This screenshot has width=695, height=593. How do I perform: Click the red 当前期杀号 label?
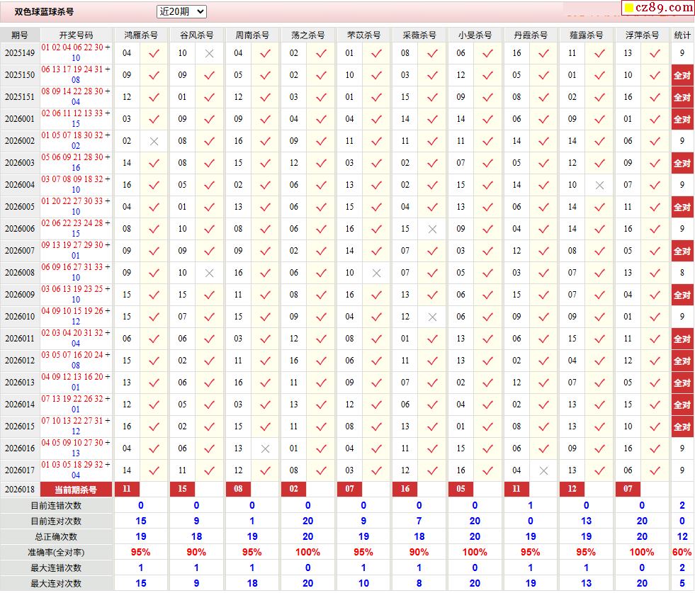76,489
